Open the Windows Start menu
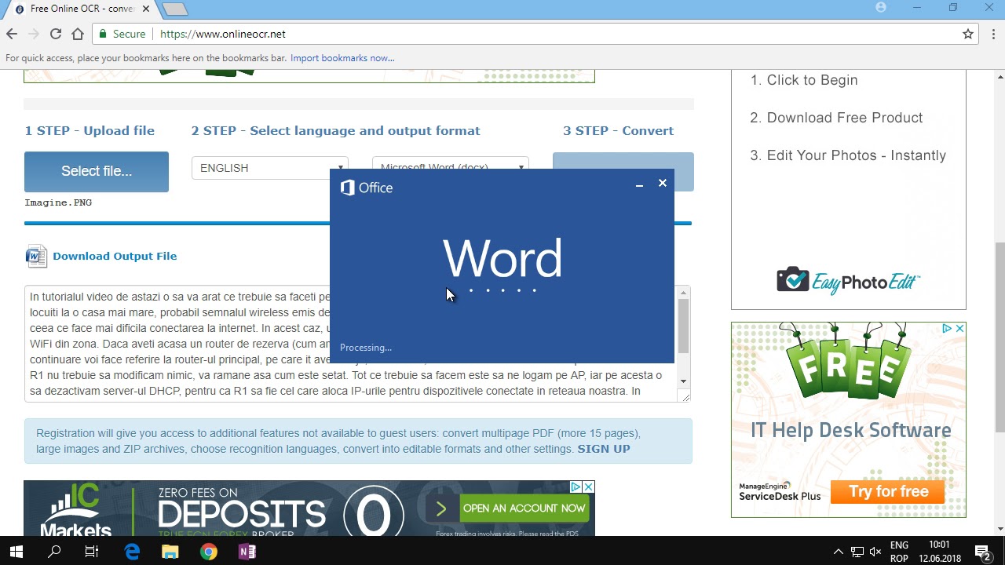1005x565 pixels. [x=16, y=552]
